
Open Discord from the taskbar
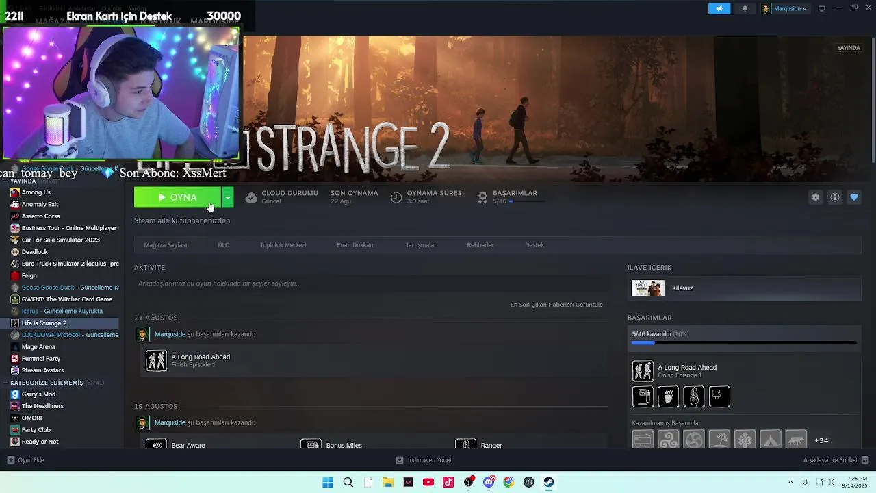click(x=489, y=482)
